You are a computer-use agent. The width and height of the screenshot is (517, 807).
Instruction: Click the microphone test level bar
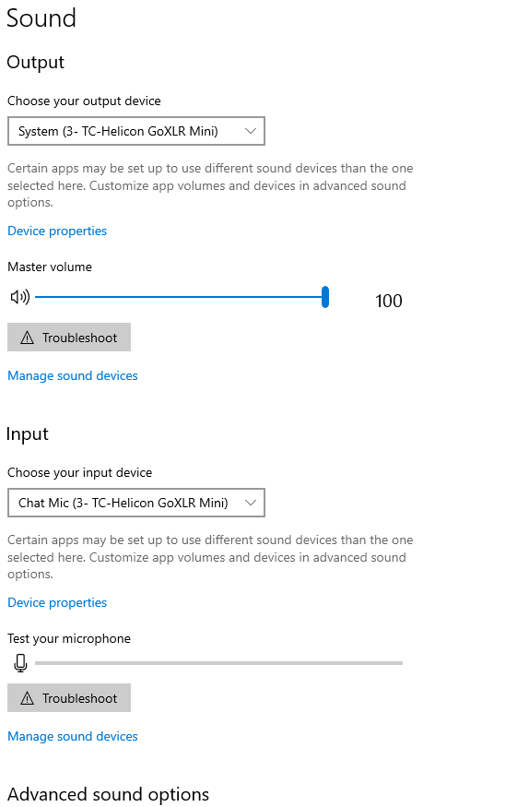pyautogui.click(x=218, y=663)
